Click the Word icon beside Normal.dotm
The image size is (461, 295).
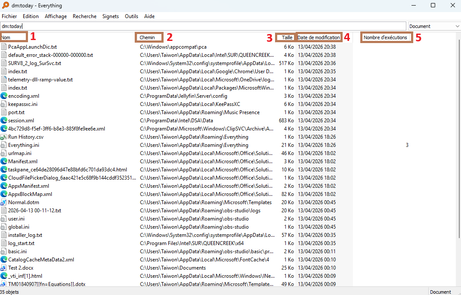coord(4,202)
